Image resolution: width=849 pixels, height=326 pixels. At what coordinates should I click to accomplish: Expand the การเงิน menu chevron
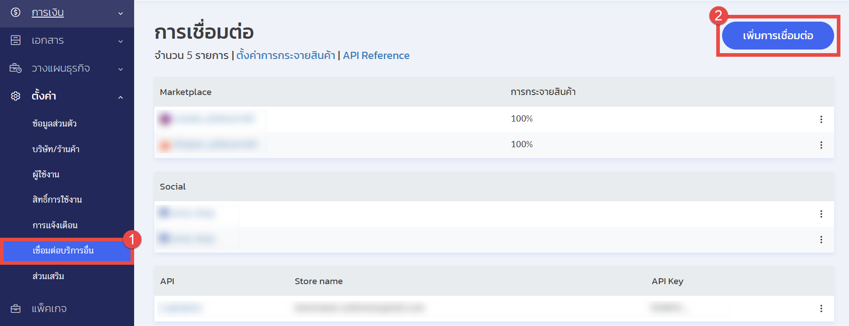(x=121, y=14)
